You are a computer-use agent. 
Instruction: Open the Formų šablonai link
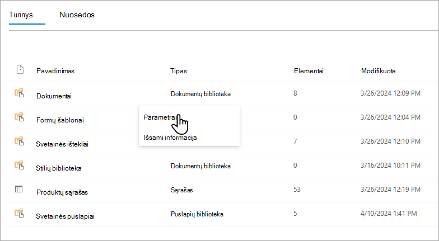(60, 120)
